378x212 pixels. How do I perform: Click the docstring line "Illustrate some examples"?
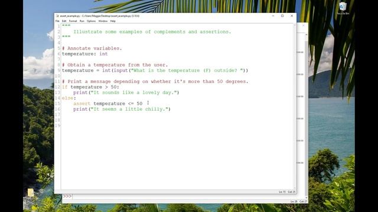(152, 32)
